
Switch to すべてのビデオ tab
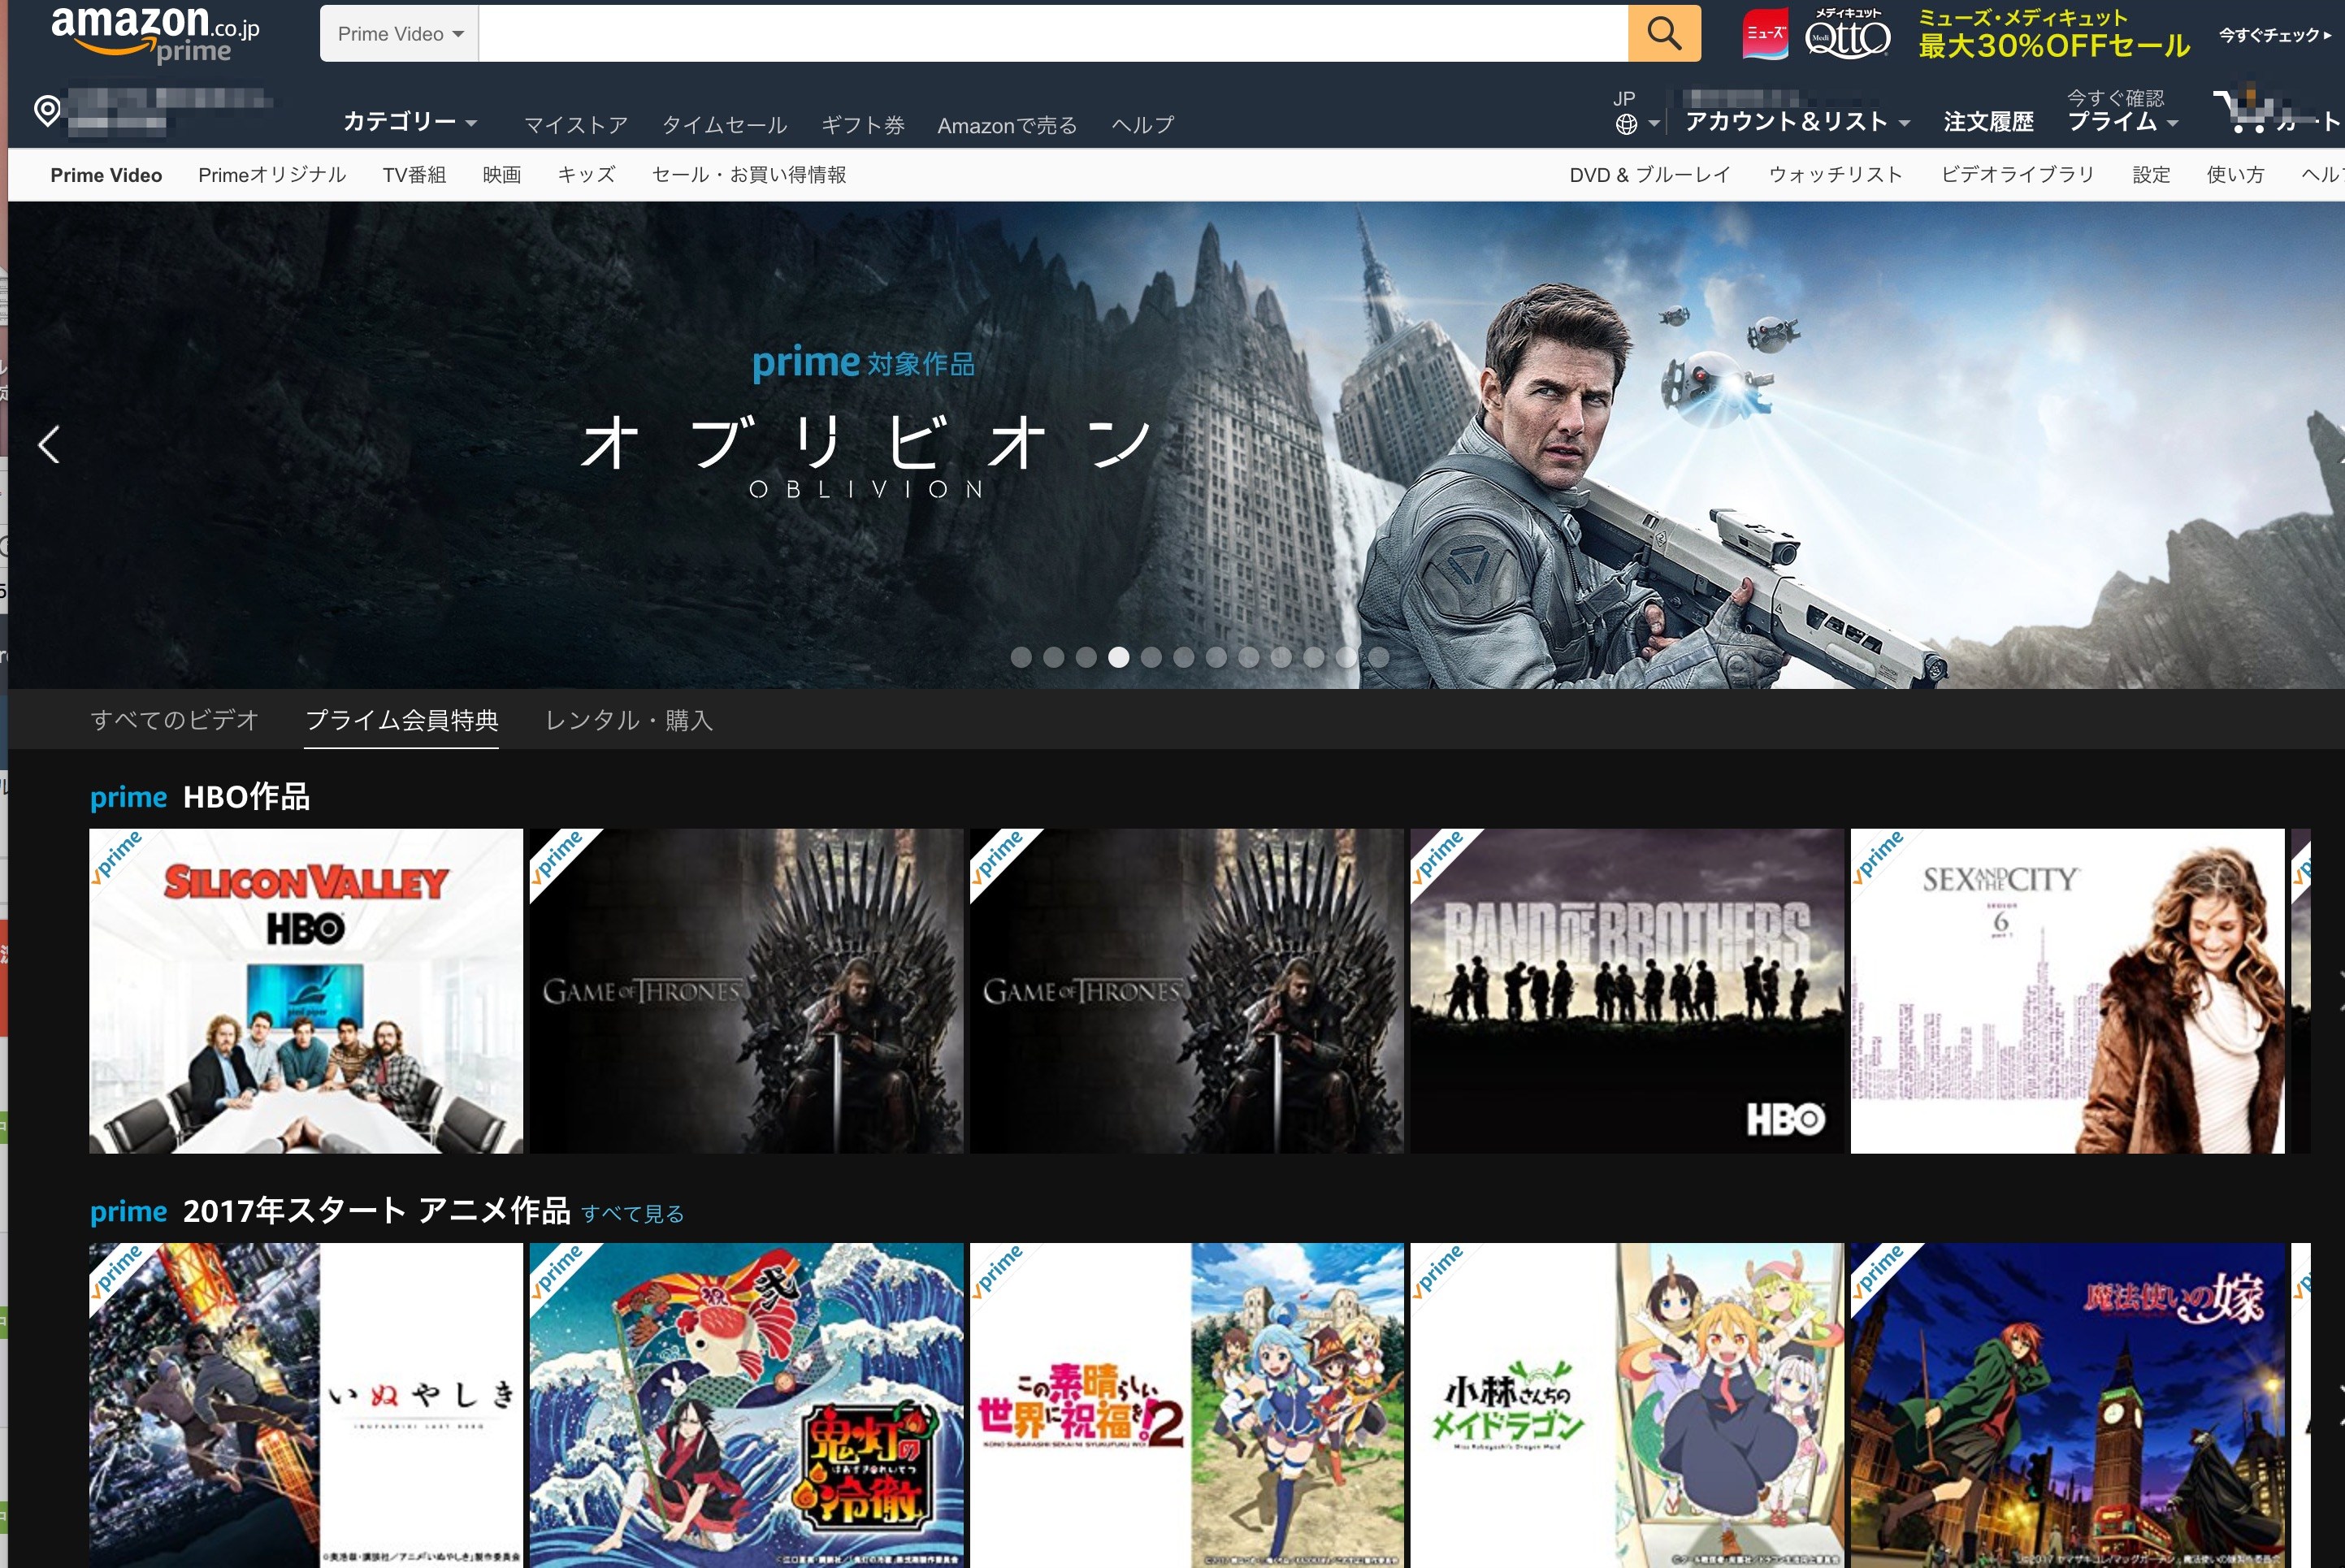[175, 720]
